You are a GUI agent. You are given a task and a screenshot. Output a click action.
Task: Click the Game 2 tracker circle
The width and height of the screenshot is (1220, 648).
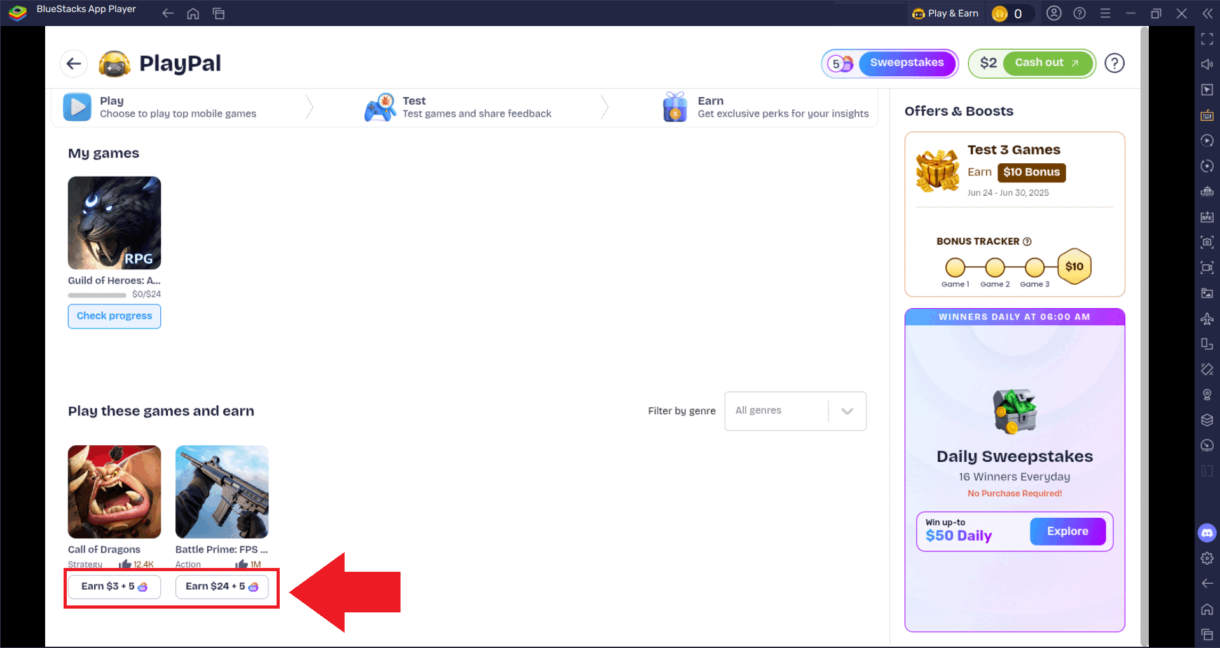[x=995, y=267]
